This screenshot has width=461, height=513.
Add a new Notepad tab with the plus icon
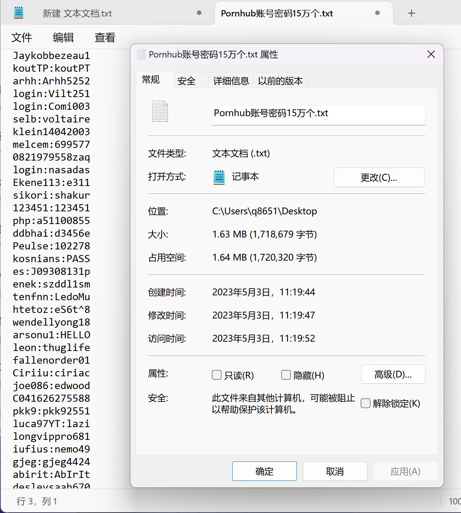tap(411, 13)
